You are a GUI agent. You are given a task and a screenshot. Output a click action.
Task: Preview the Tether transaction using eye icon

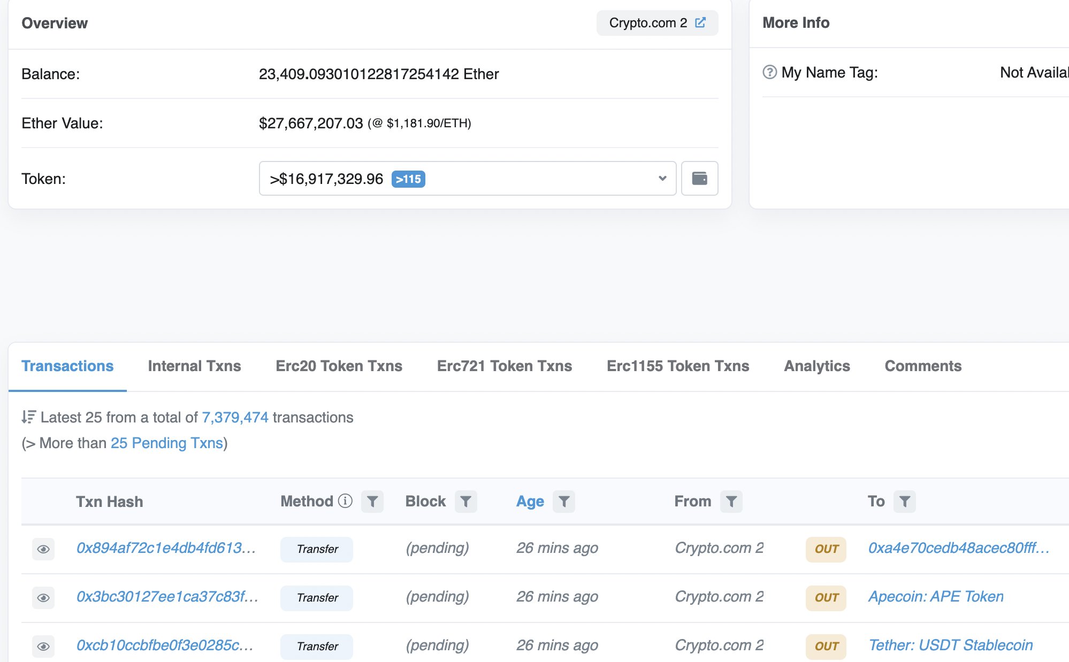(43, 646)
